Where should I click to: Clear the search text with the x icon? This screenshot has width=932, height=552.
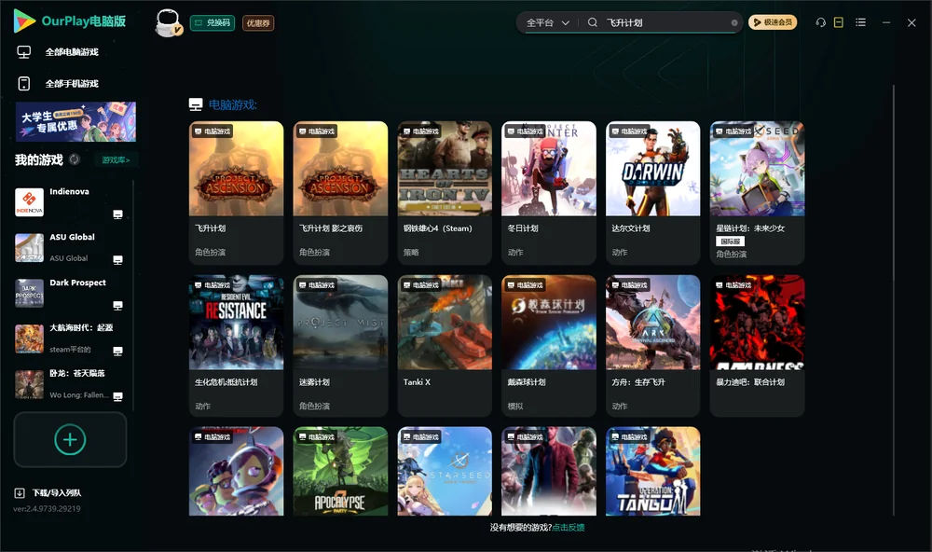[734, 23]
